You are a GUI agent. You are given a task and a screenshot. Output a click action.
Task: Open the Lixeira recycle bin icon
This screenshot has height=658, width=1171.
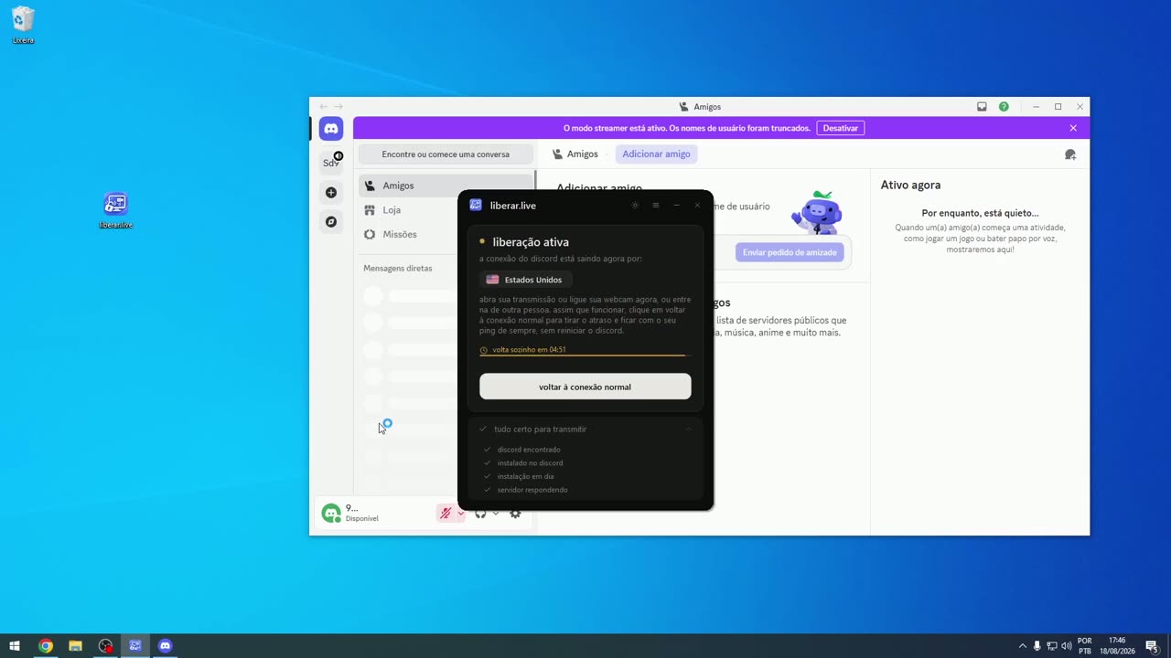[x=23, y=26]
